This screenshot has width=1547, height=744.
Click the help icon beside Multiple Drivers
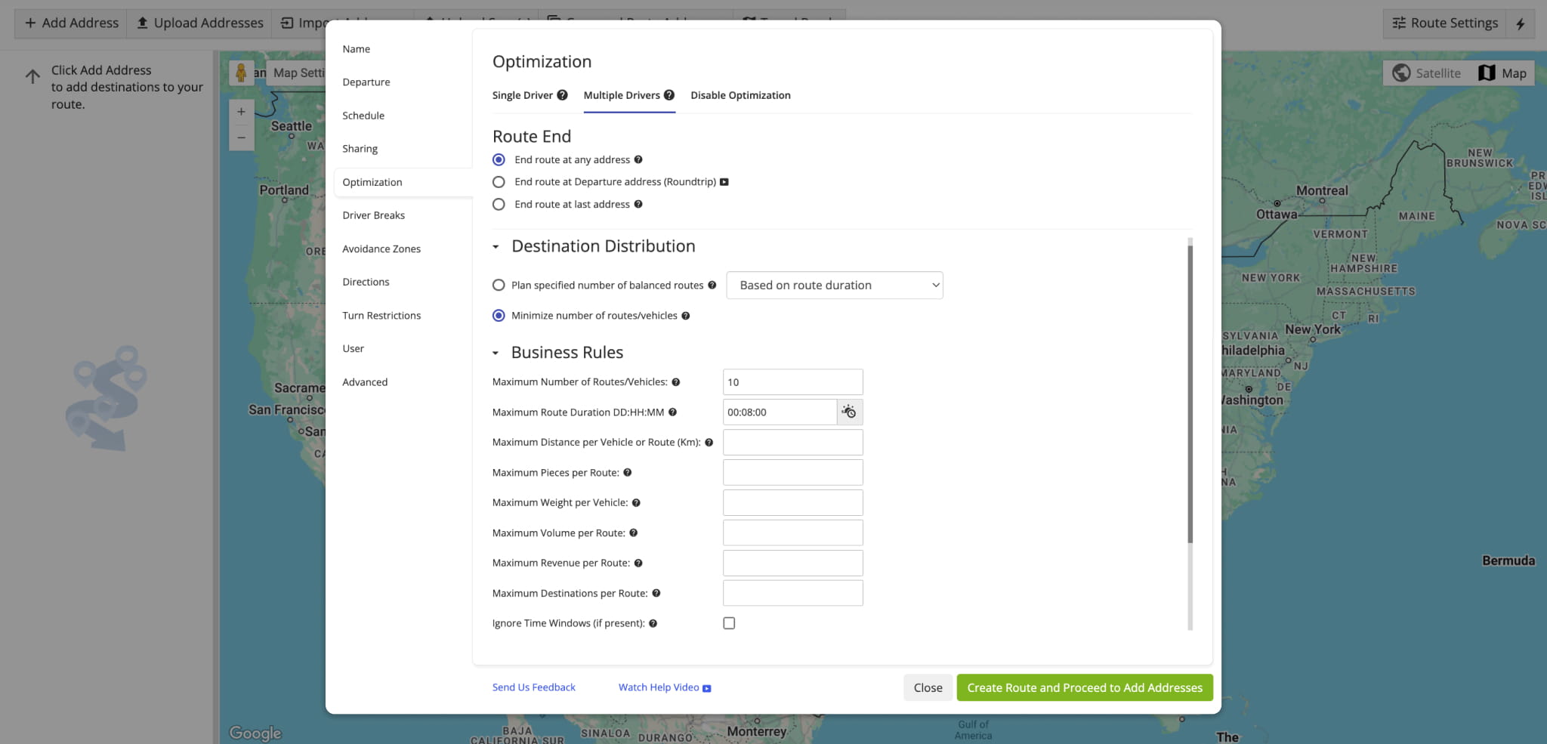pyautogui.click(x=669, y=95)
